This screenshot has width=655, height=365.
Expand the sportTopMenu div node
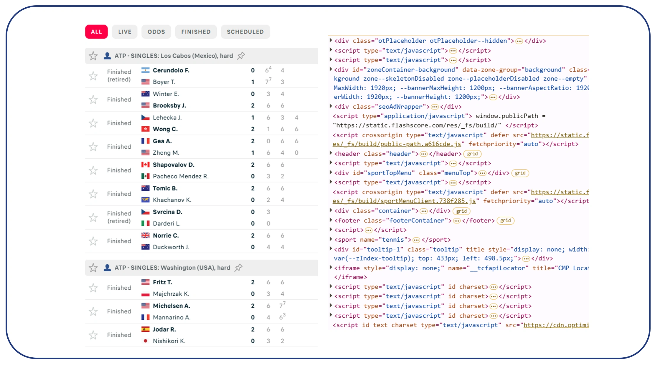coord(331,172)
